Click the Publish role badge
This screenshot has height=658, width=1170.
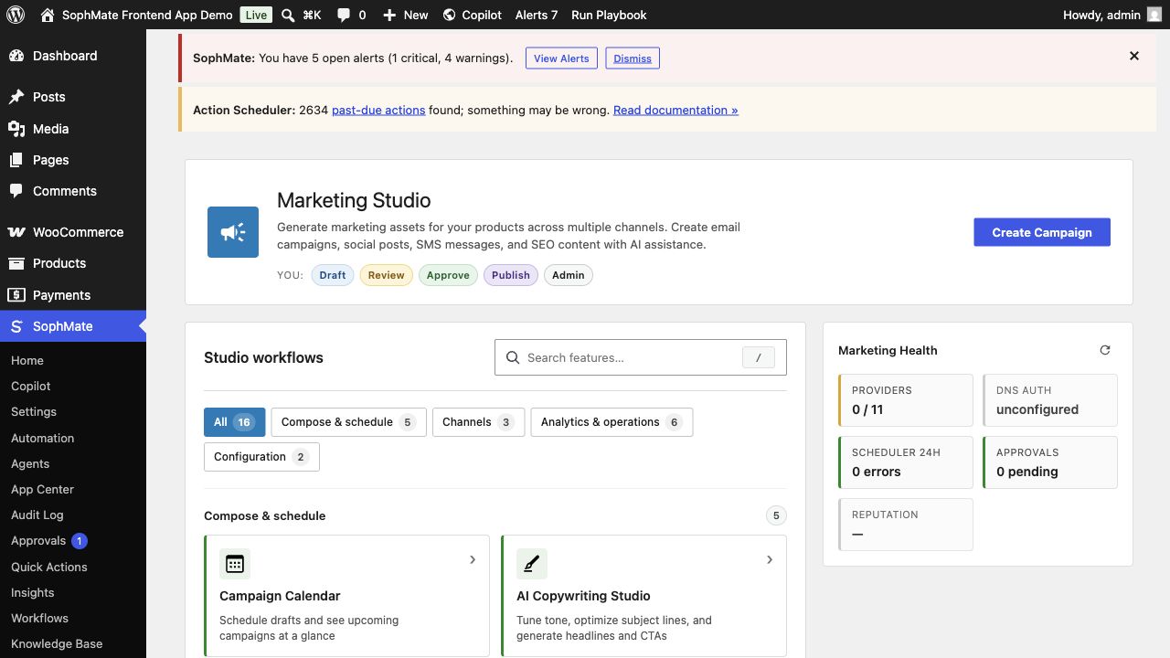click(x=511, y=275)
